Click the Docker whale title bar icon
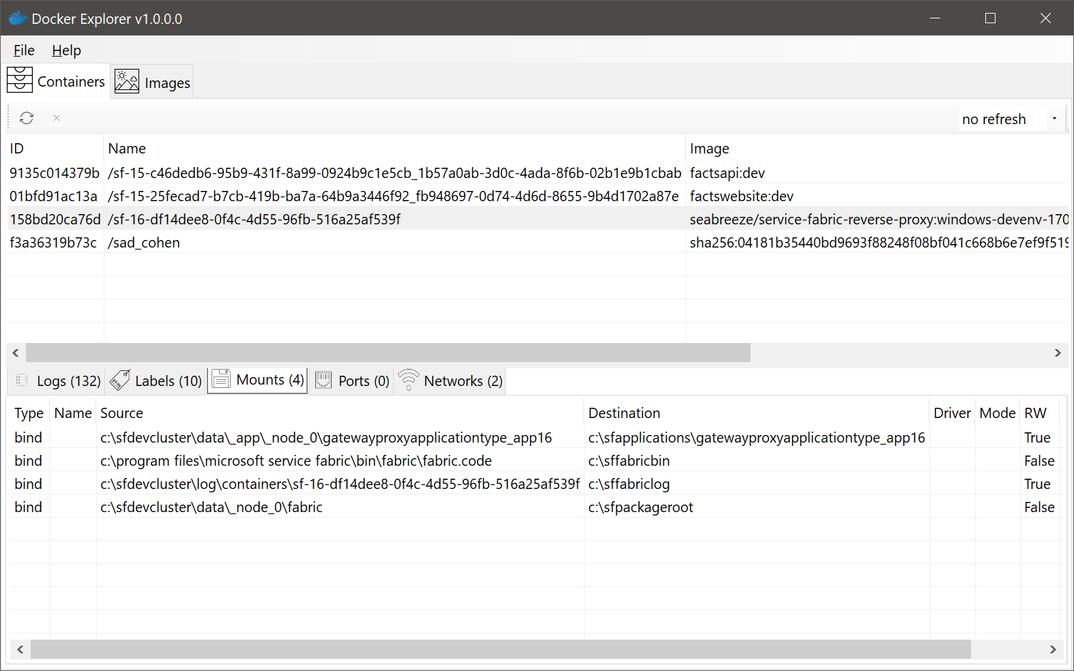The height and width of the screenshot is (671, 1074). click(17, 18)
